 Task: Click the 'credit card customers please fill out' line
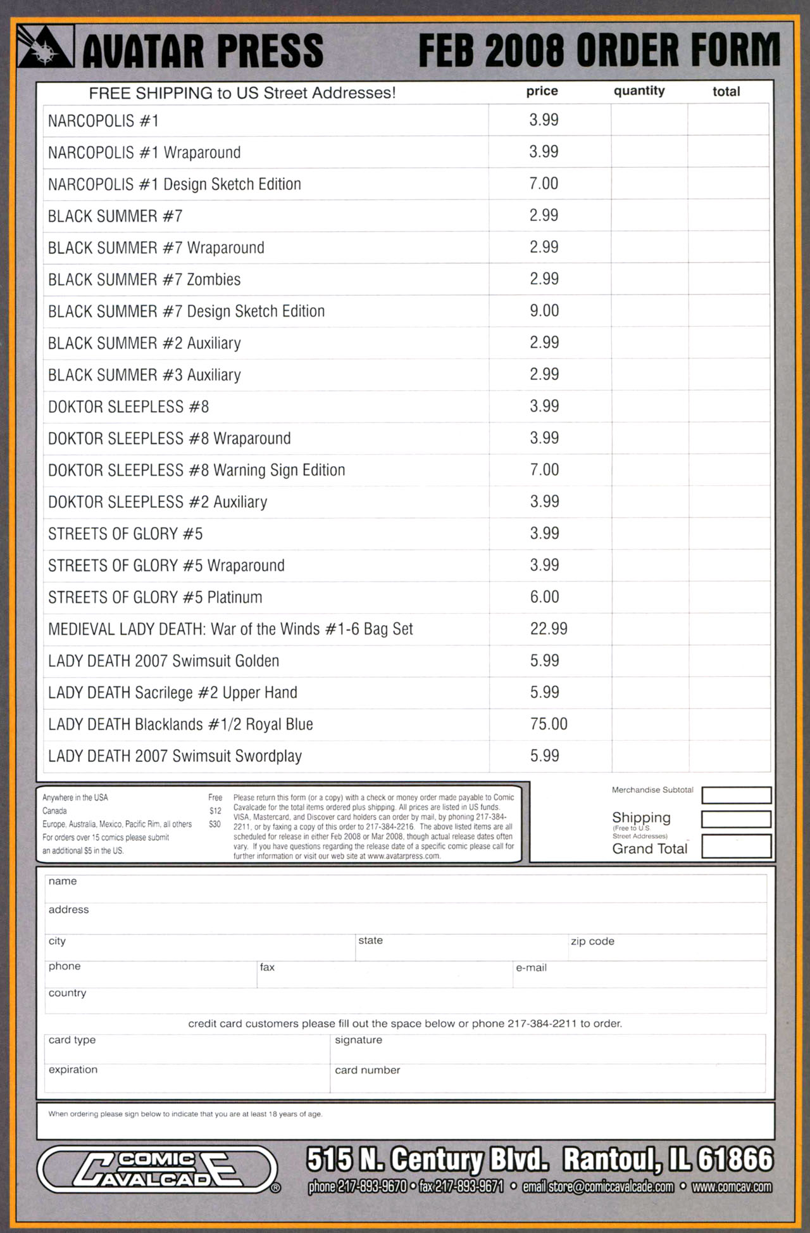point(405,1023)
